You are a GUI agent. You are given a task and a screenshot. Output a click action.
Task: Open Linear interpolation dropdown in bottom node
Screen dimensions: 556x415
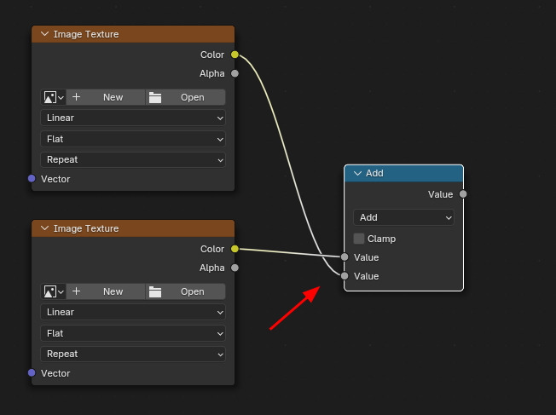133,312
